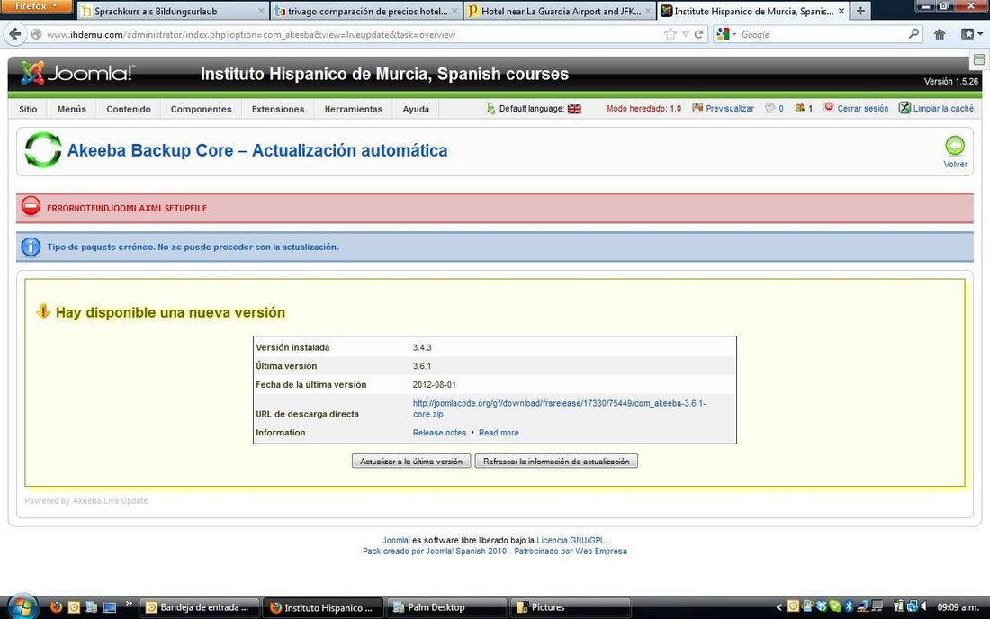Open the Extensiones menu
This screenshot has height=619, width=990.
278,109
